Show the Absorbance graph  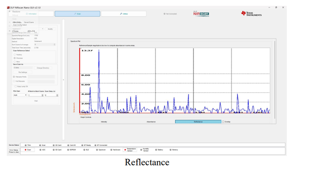click(x=151, y=122)
